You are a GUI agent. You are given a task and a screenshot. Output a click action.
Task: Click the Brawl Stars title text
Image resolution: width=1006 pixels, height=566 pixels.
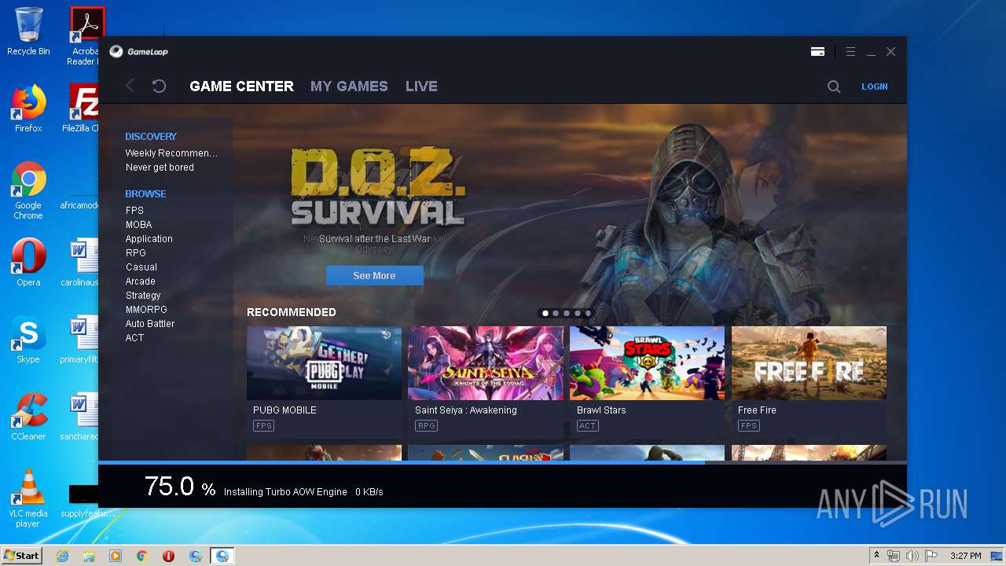click(601, 410)
